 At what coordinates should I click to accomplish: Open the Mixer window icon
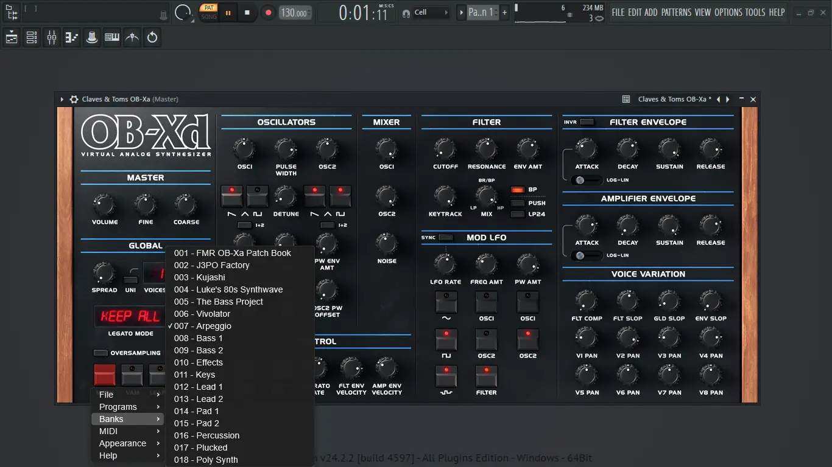pos(52,38)
